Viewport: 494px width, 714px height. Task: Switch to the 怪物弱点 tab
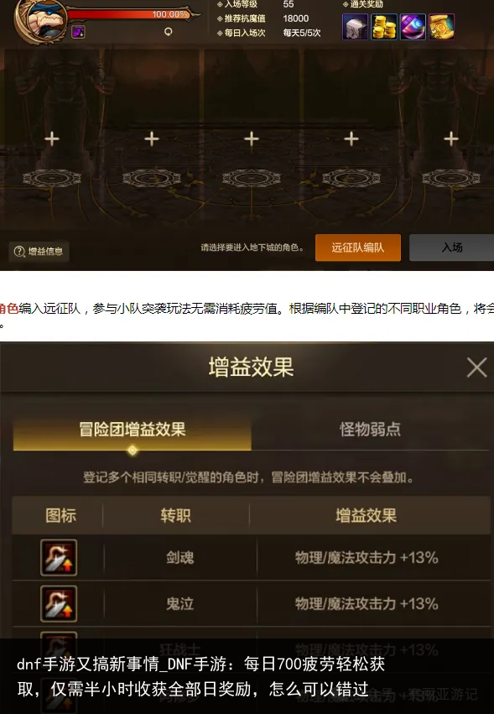[x=370, y=430]
